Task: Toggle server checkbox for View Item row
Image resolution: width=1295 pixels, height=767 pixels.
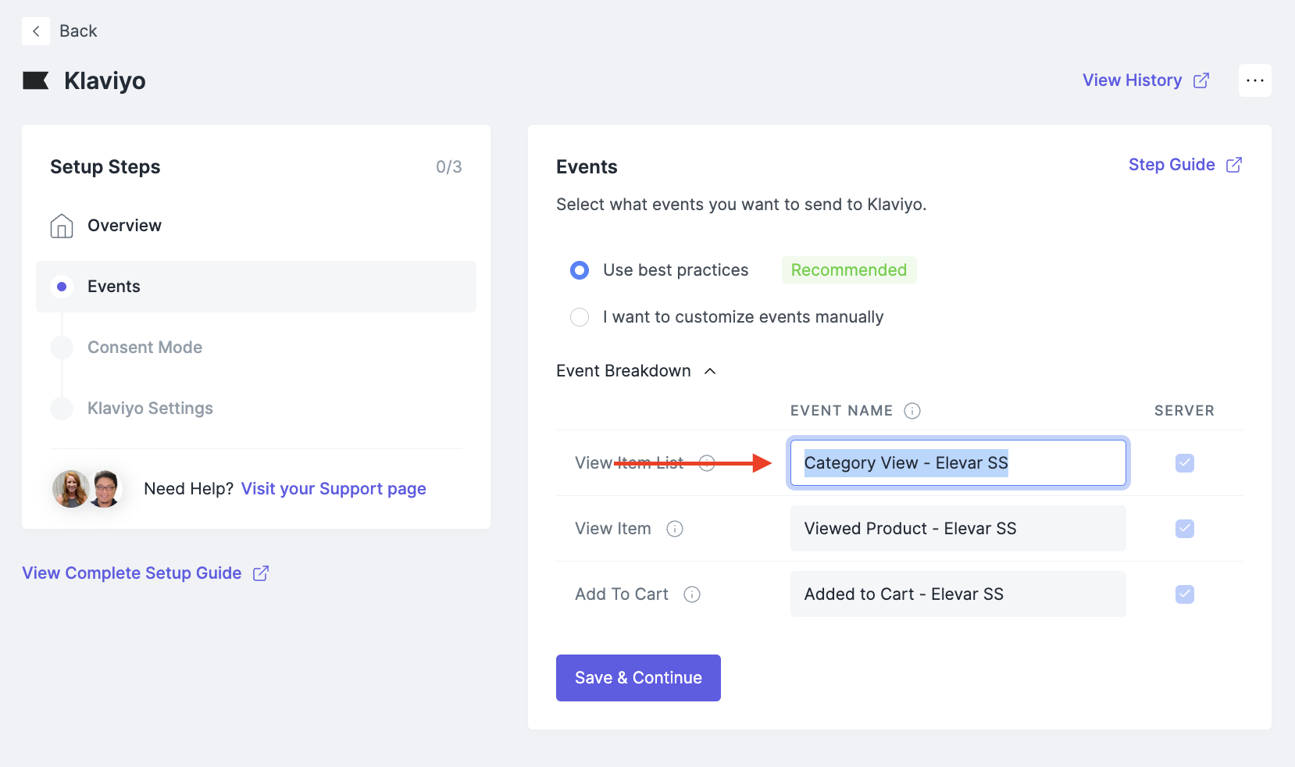Action: [x=1184, y=529]
